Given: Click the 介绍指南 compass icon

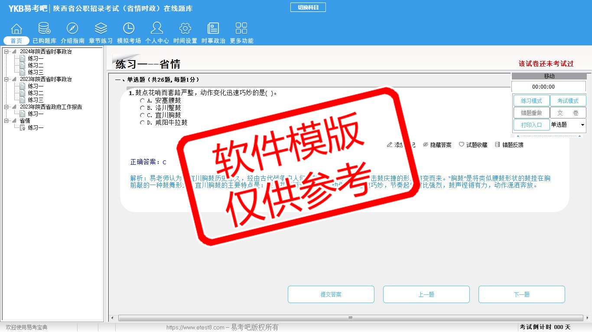Looking at the screenshot, I should point(72,29).
